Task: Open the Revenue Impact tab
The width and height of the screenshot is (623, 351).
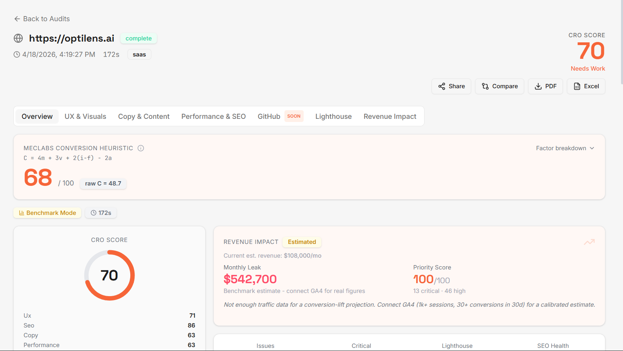Action: (x=390, y=116)
